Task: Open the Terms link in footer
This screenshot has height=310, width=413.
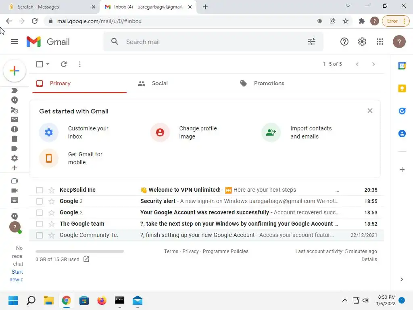Action: [171, 251]
